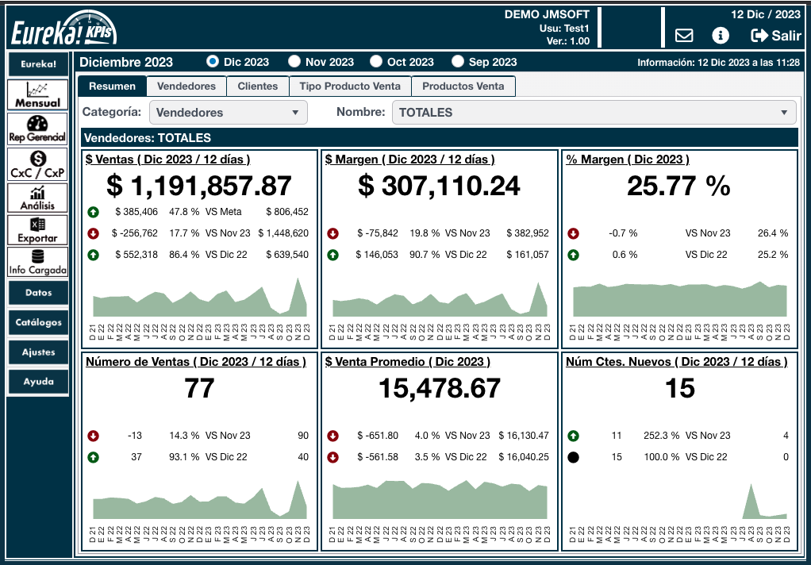
Task: Select the Oct 2023 radio button
Action: (376, 62)
